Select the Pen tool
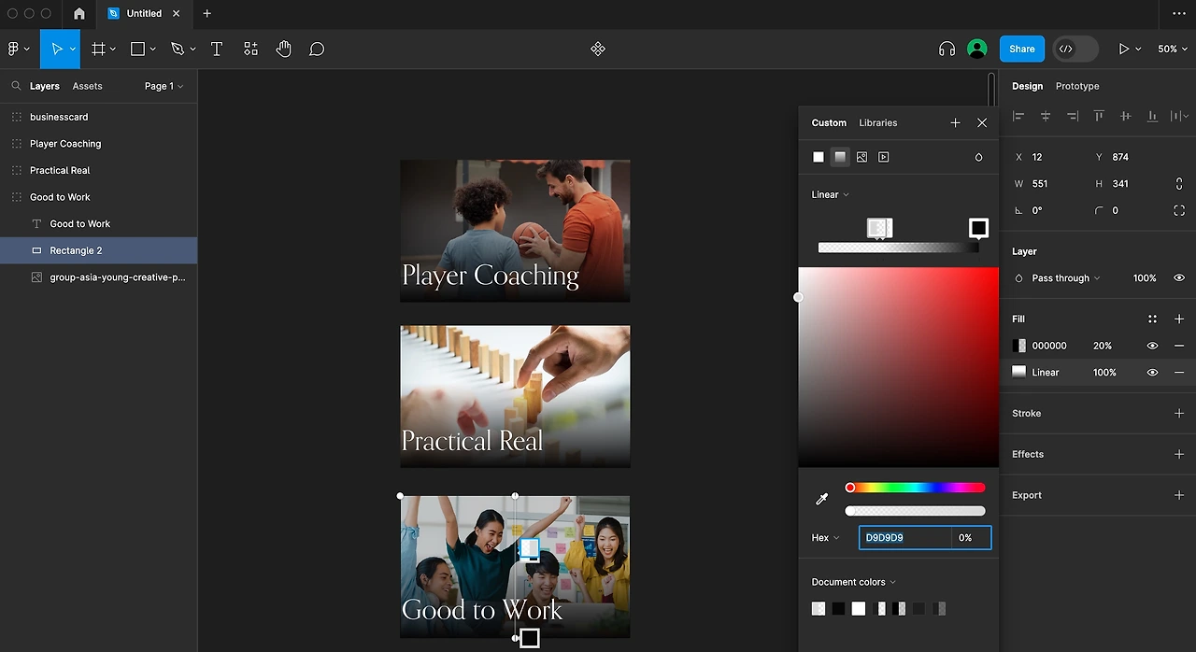This screenshot has height=652, width=1196. (x=178, y=49)
